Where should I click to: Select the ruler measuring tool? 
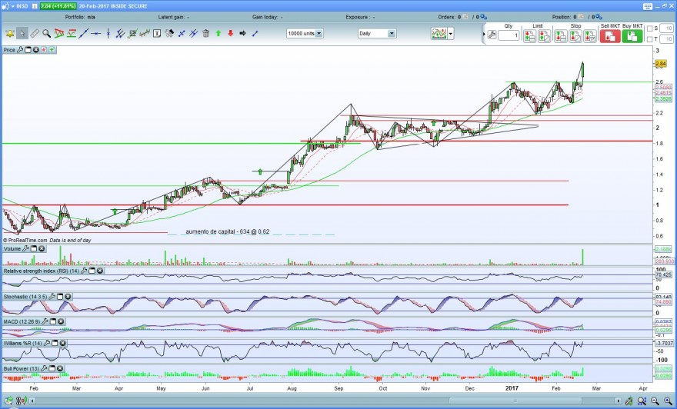coord(35,34)
